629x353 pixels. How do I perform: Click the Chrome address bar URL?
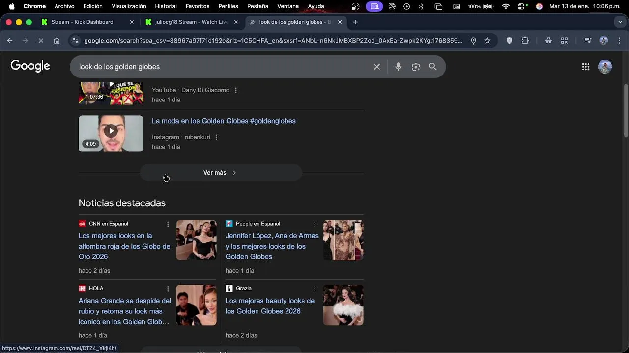point(273,41)
